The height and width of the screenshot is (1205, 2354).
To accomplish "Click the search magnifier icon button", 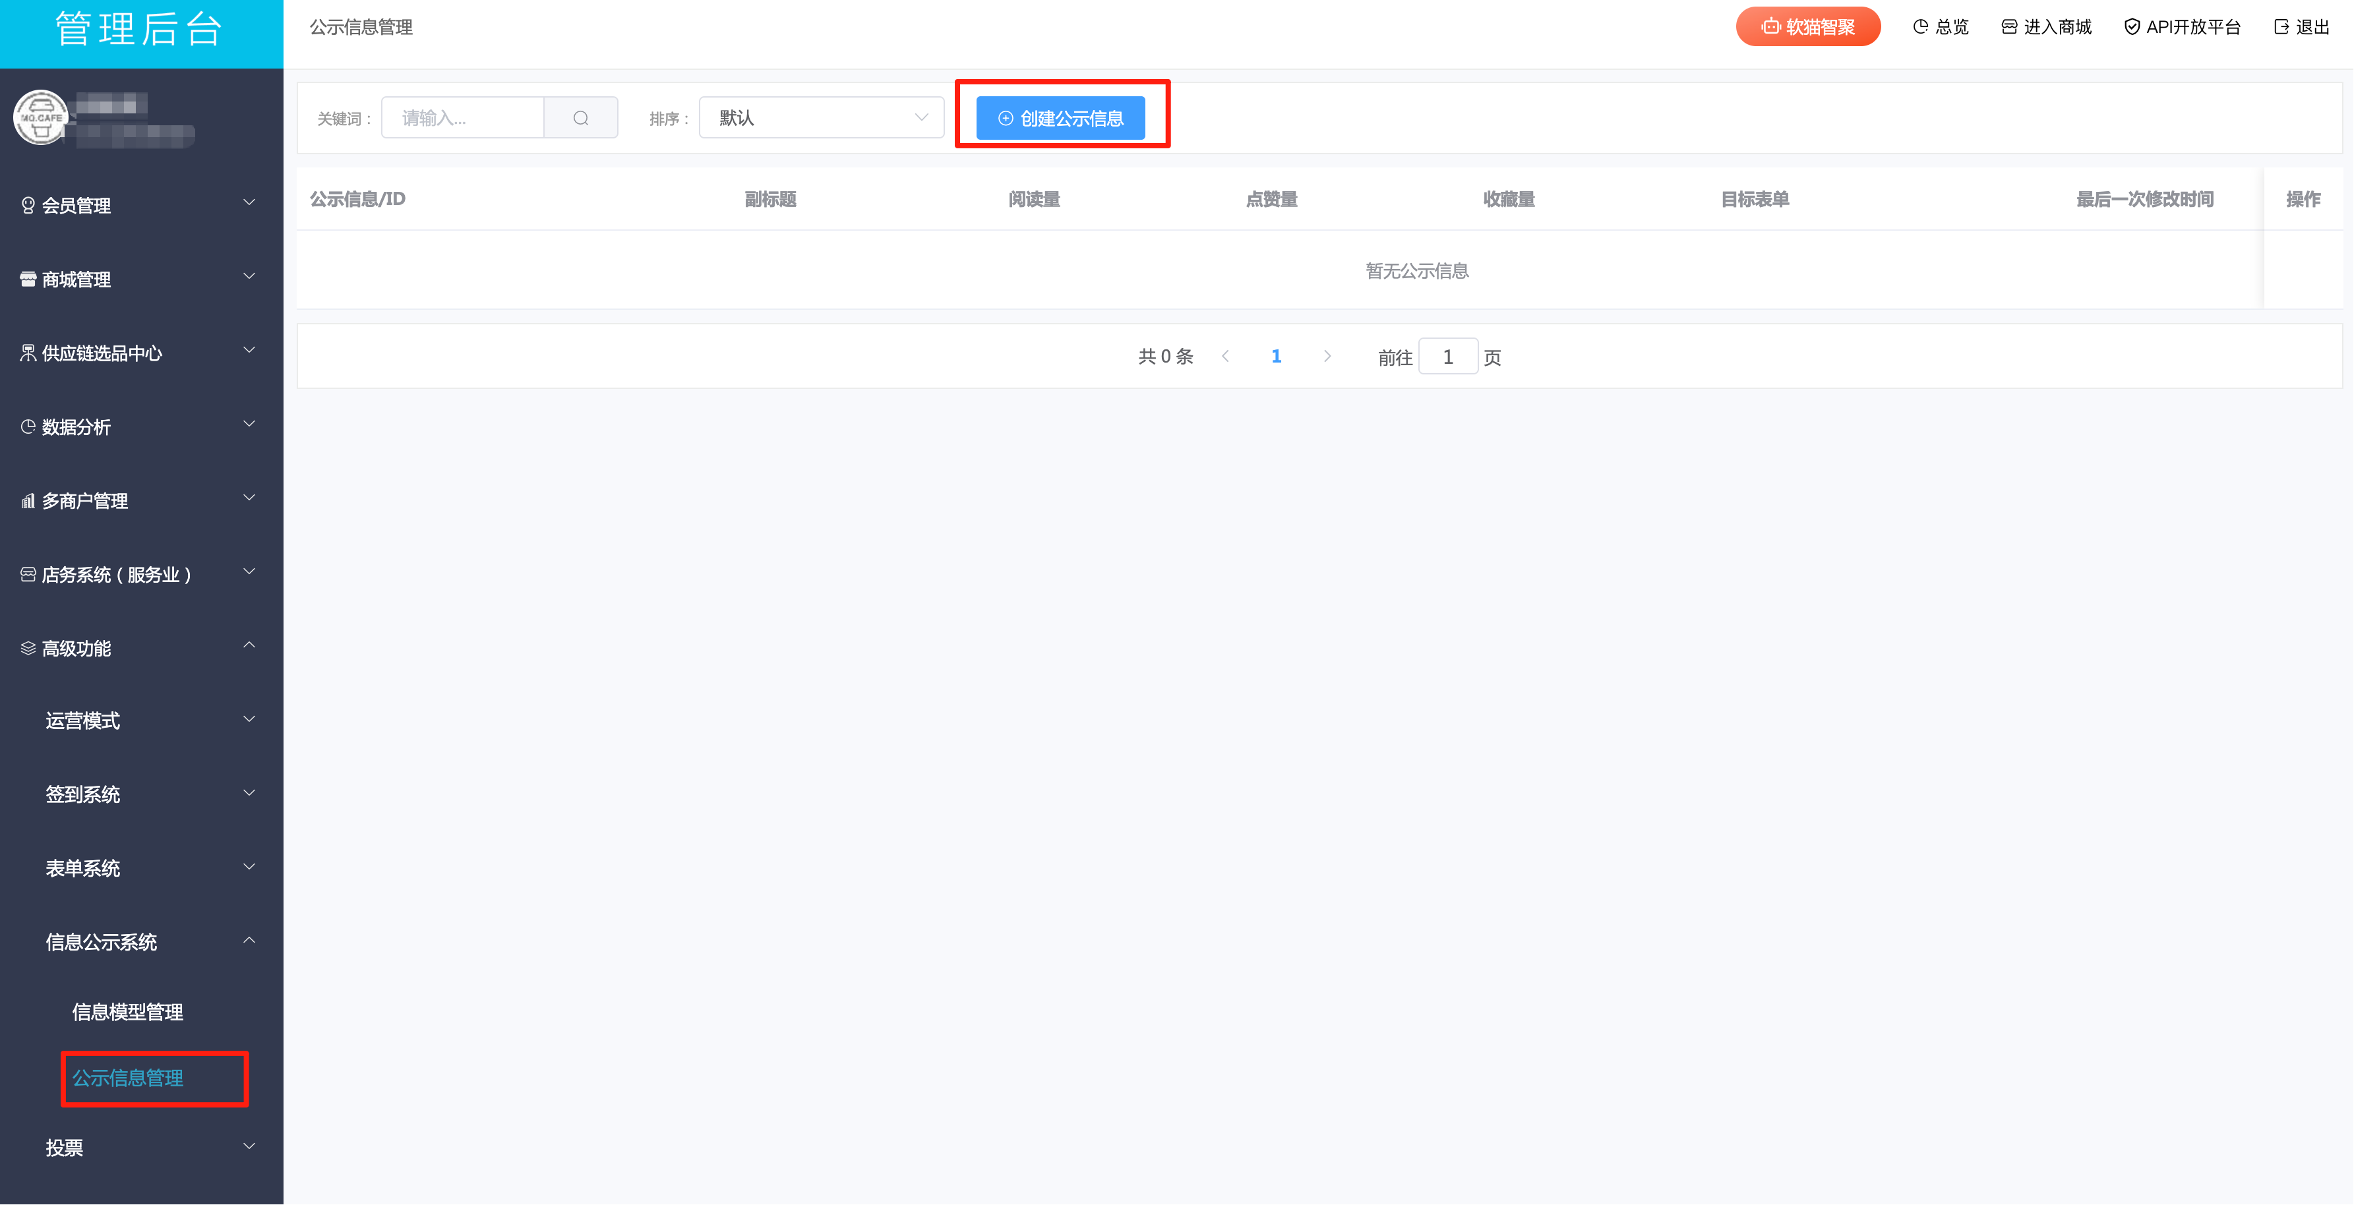I will coord(580,118).
